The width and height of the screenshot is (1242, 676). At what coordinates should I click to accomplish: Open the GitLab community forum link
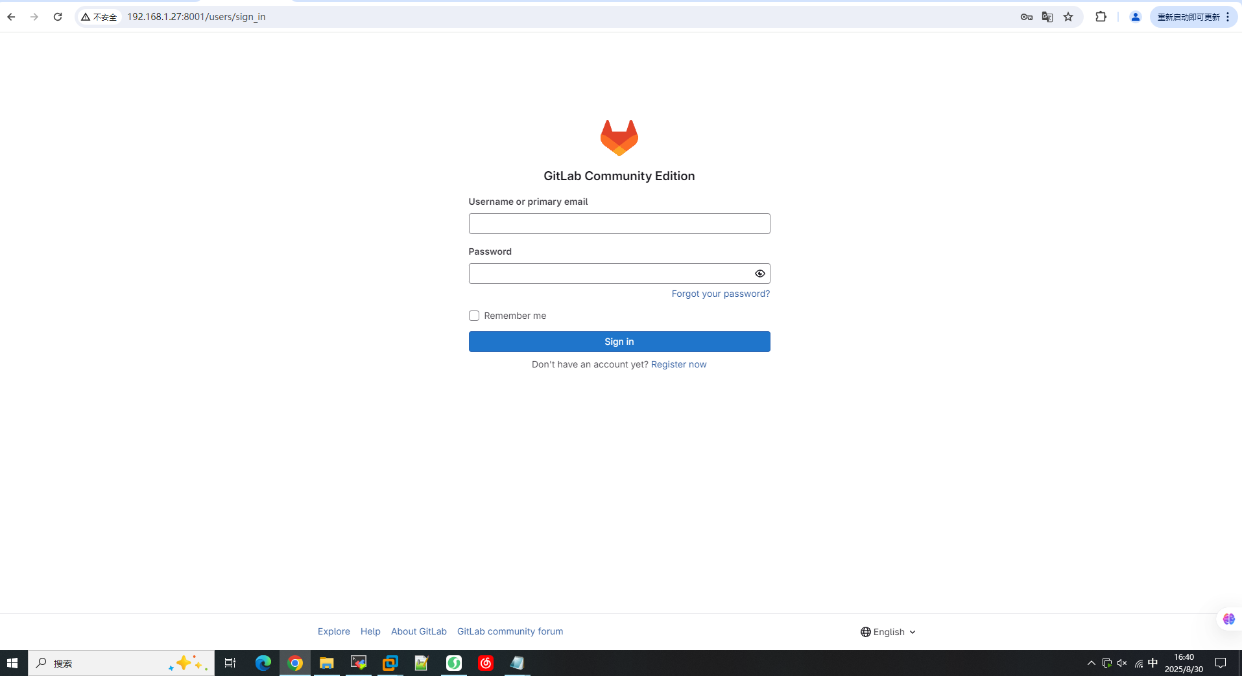pos(510,631)
